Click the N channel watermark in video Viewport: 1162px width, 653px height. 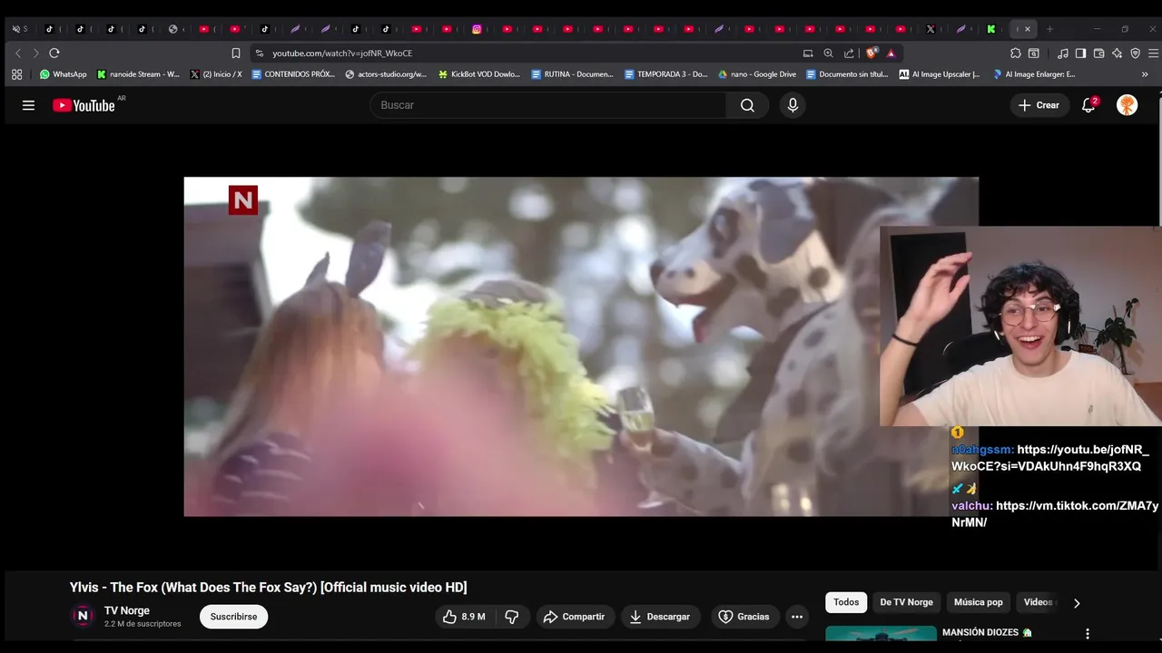click(242, 200)
